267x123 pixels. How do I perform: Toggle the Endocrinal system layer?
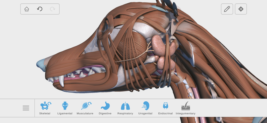(x=165, y=108)
